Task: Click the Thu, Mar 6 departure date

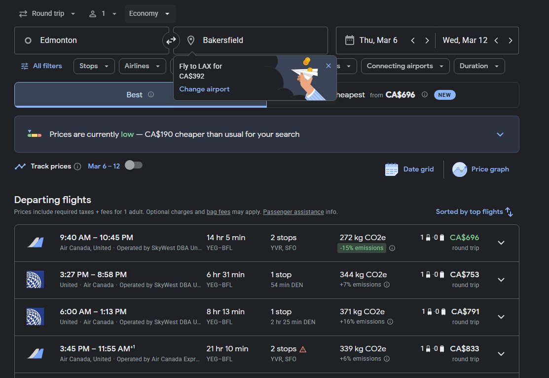Action: [378, 41]
